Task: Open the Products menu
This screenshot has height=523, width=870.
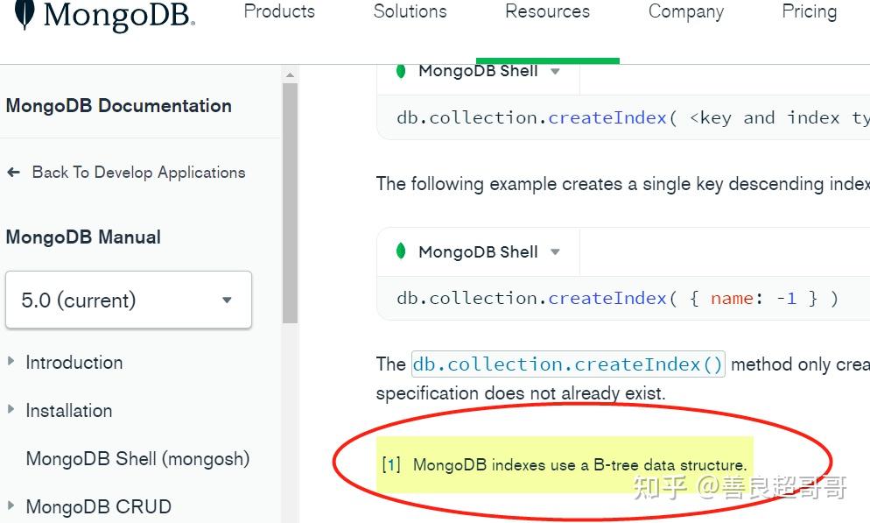Action: pyautogui.click(x=278, y=12)
